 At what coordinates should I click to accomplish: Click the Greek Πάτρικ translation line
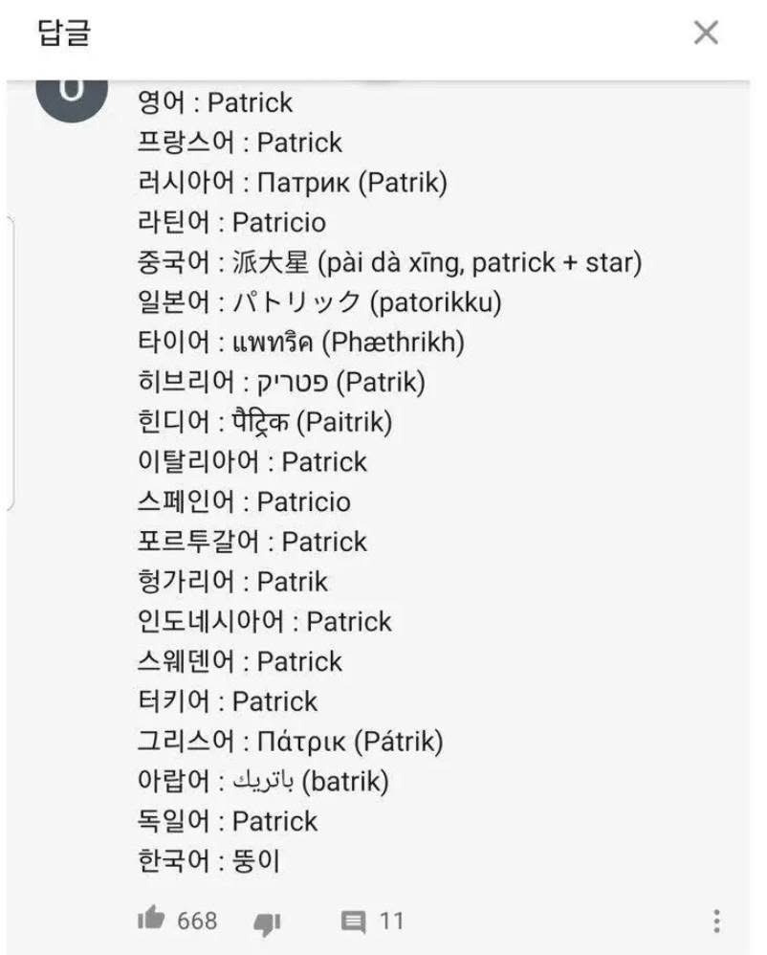click(x=290, y=742)
